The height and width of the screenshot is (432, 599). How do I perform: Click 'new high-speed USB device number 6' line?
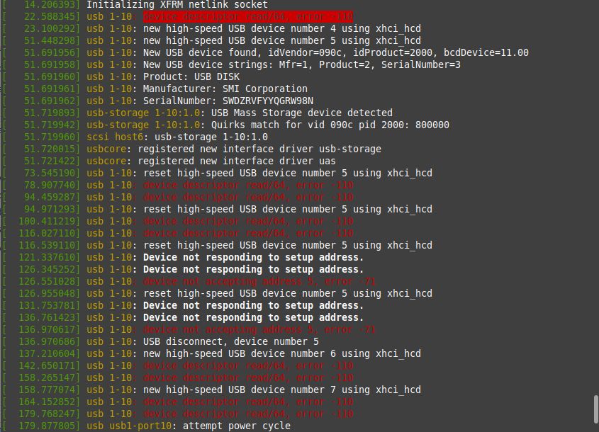pyautogui.click(x=212, y=354)
